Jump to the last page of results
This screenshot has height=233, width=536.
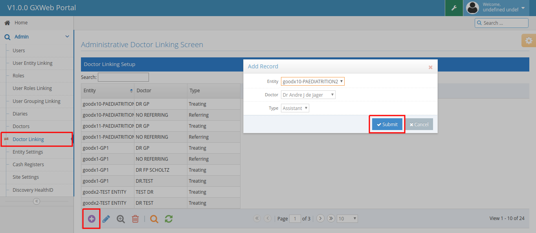coord(331,218)
